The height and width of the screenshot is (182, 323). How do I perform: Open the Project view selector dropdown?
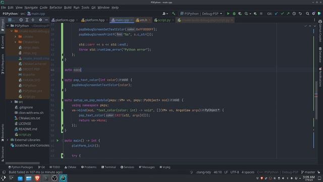coord(11,20)
